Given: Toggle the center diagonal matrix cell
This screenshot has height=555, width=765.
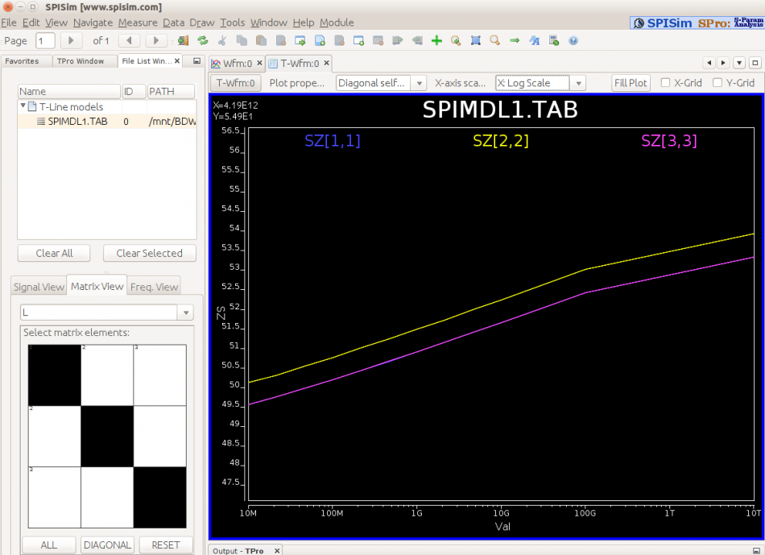Looking at the screenshot, I should point(107,436).
